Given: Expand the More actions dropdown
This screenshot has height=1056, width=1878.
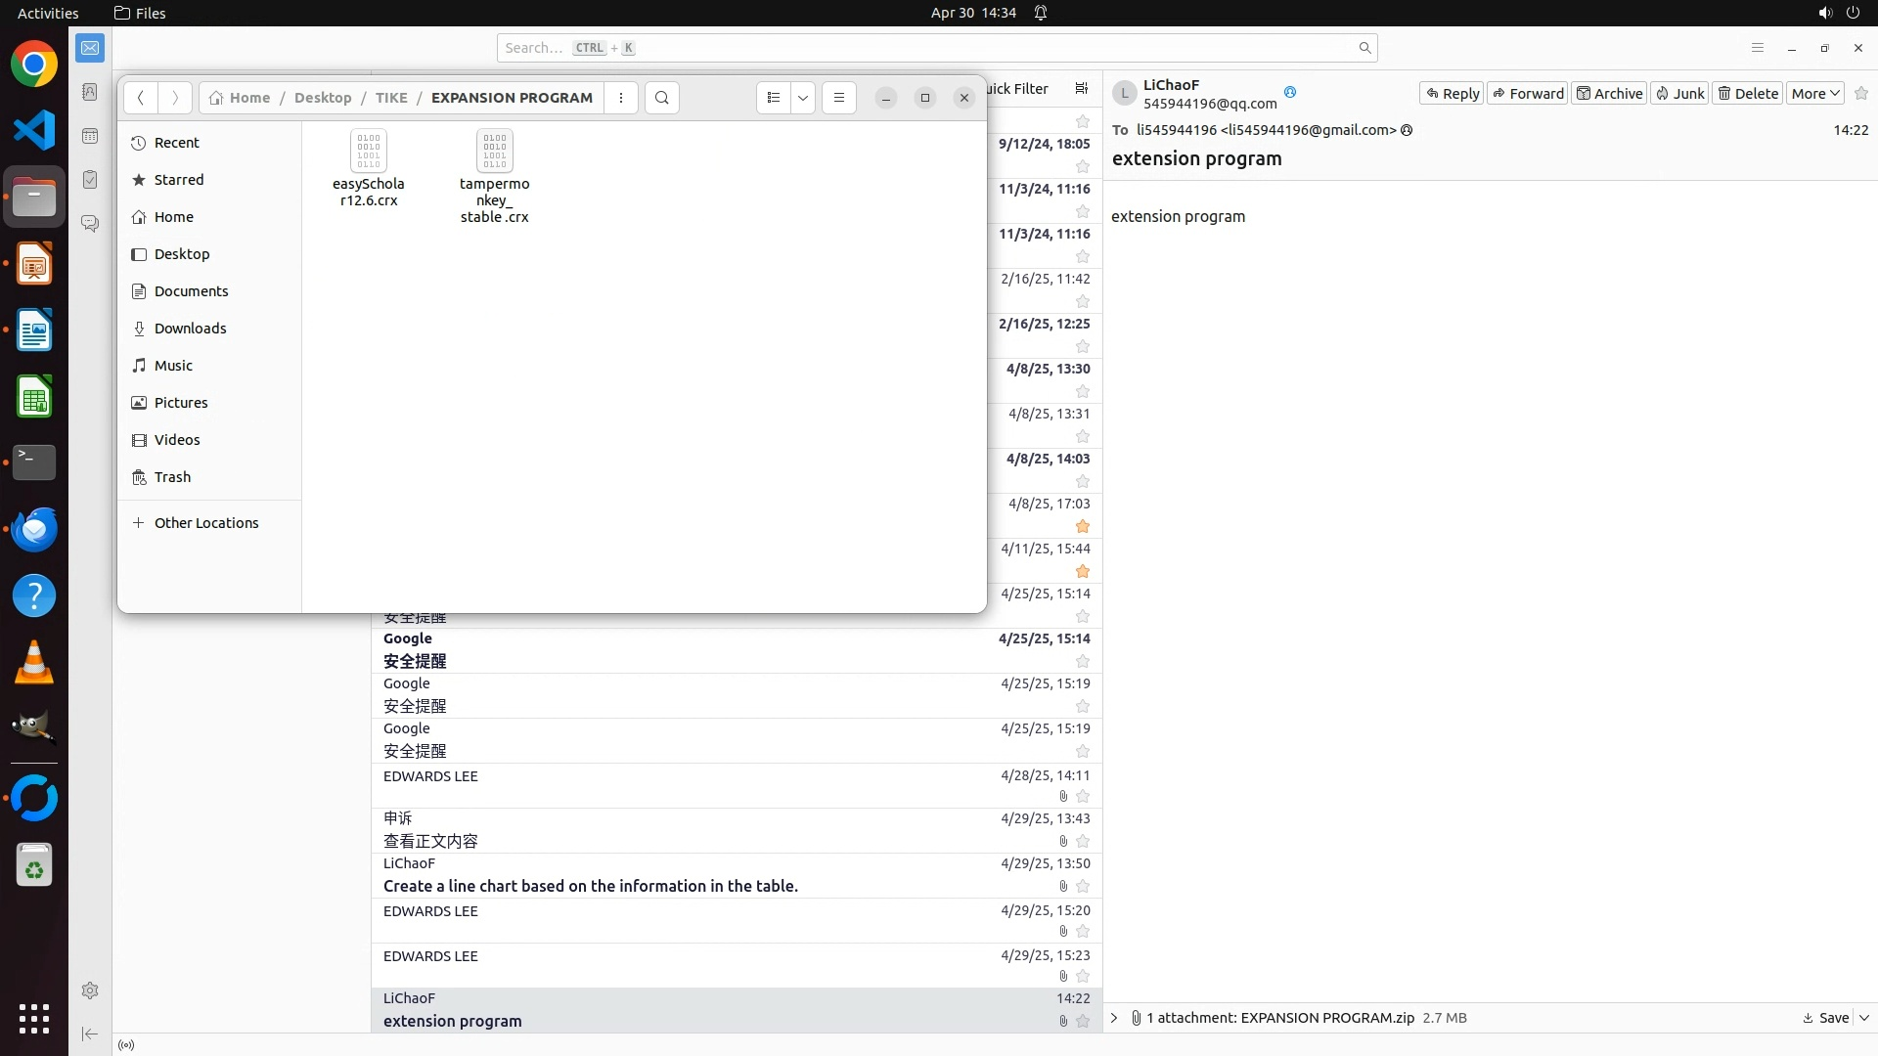Looking at the screenshot, I should 1815,93.
